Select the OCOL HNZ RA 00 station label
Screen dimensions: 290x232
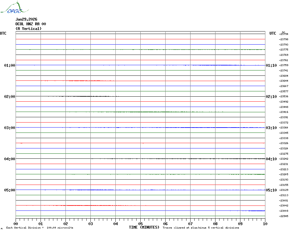point(31,24)
